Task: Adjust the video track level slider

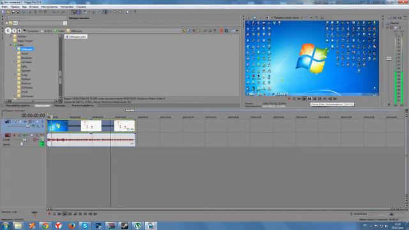Action: click(x=28, y=126)
